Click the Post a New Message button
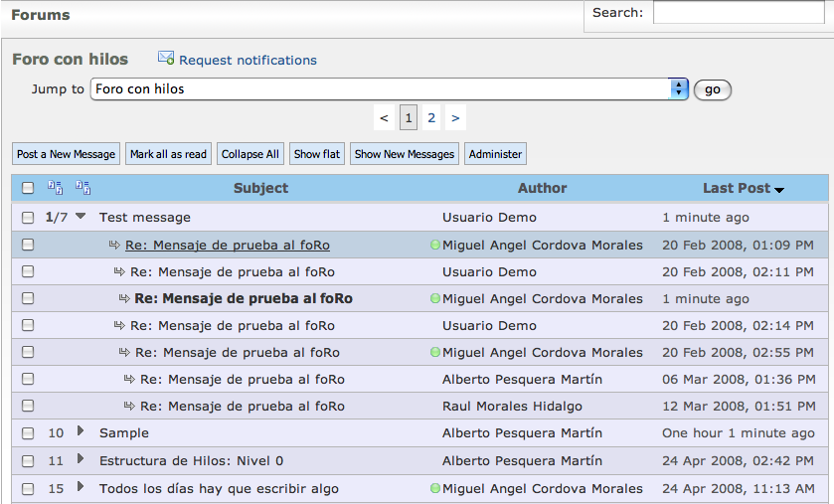The height and width of the screenshot is (504, 834). point(67,154)
